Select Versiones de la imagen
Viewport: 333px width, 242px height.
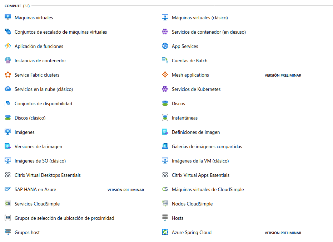(x=39, y=147)
